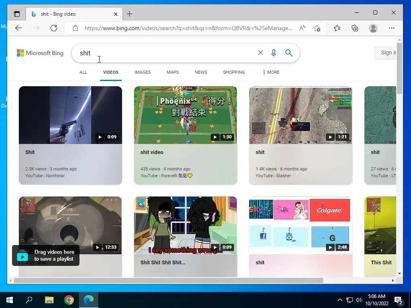The height and width of the screenshot is (308, 411).
Task: Open 'shit video' title link
Action: coord(152,152)
